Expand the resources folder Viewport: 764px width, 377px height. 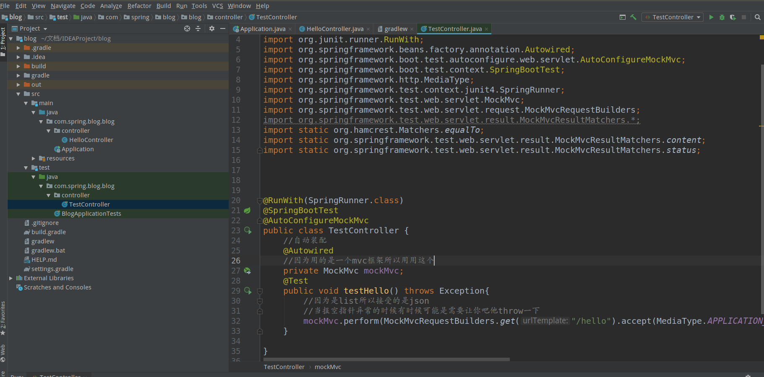tap(33, 158)
